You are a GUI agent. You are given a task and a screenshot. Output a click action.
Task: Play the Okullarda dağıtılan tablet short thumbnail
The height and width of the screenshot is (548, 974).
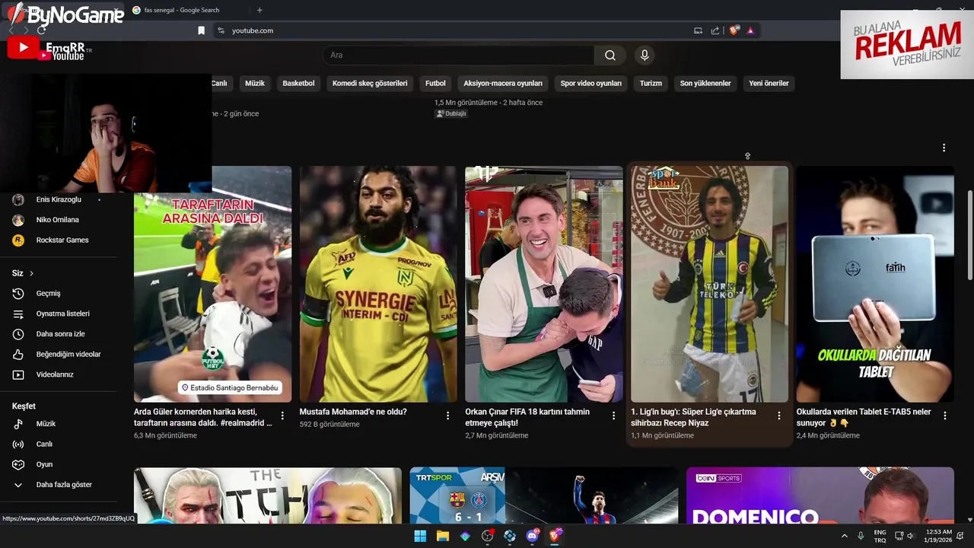[x=875, y=284]
